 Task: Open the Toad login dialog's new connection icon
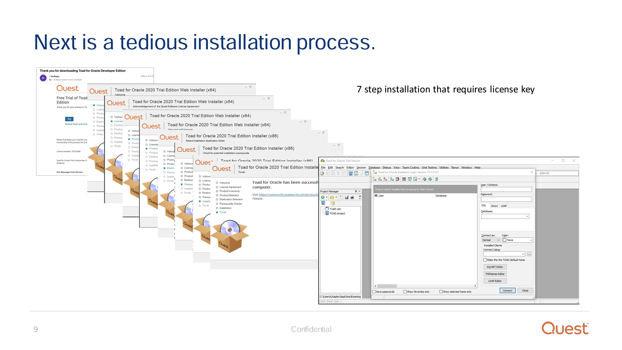coord(374,179)
